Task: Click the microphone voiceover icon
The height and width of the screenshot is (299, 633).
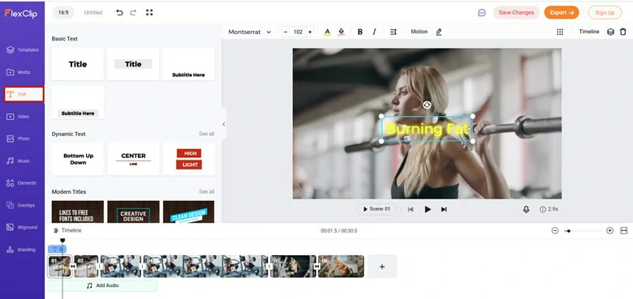Action: (x=526, y=209)
